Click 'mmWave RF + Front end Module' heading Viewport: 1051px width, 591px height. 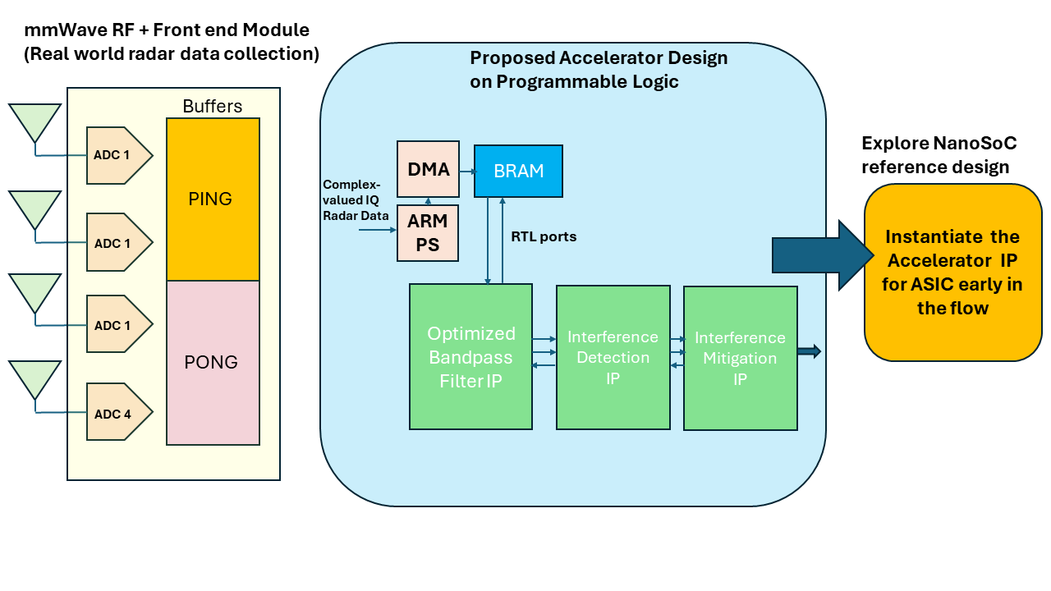pyautogui.click(x=167, y=30)
